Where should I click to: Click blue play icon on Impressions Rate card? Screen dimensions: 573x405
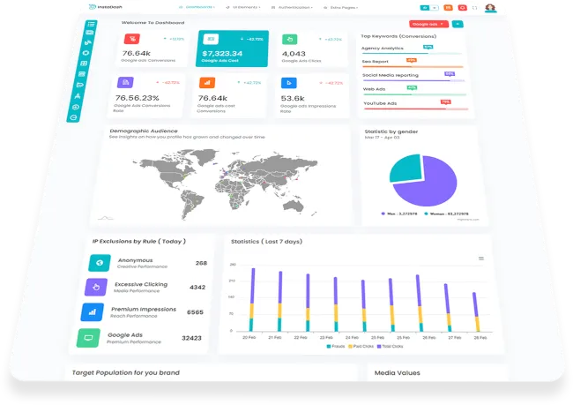coord(288,83)
